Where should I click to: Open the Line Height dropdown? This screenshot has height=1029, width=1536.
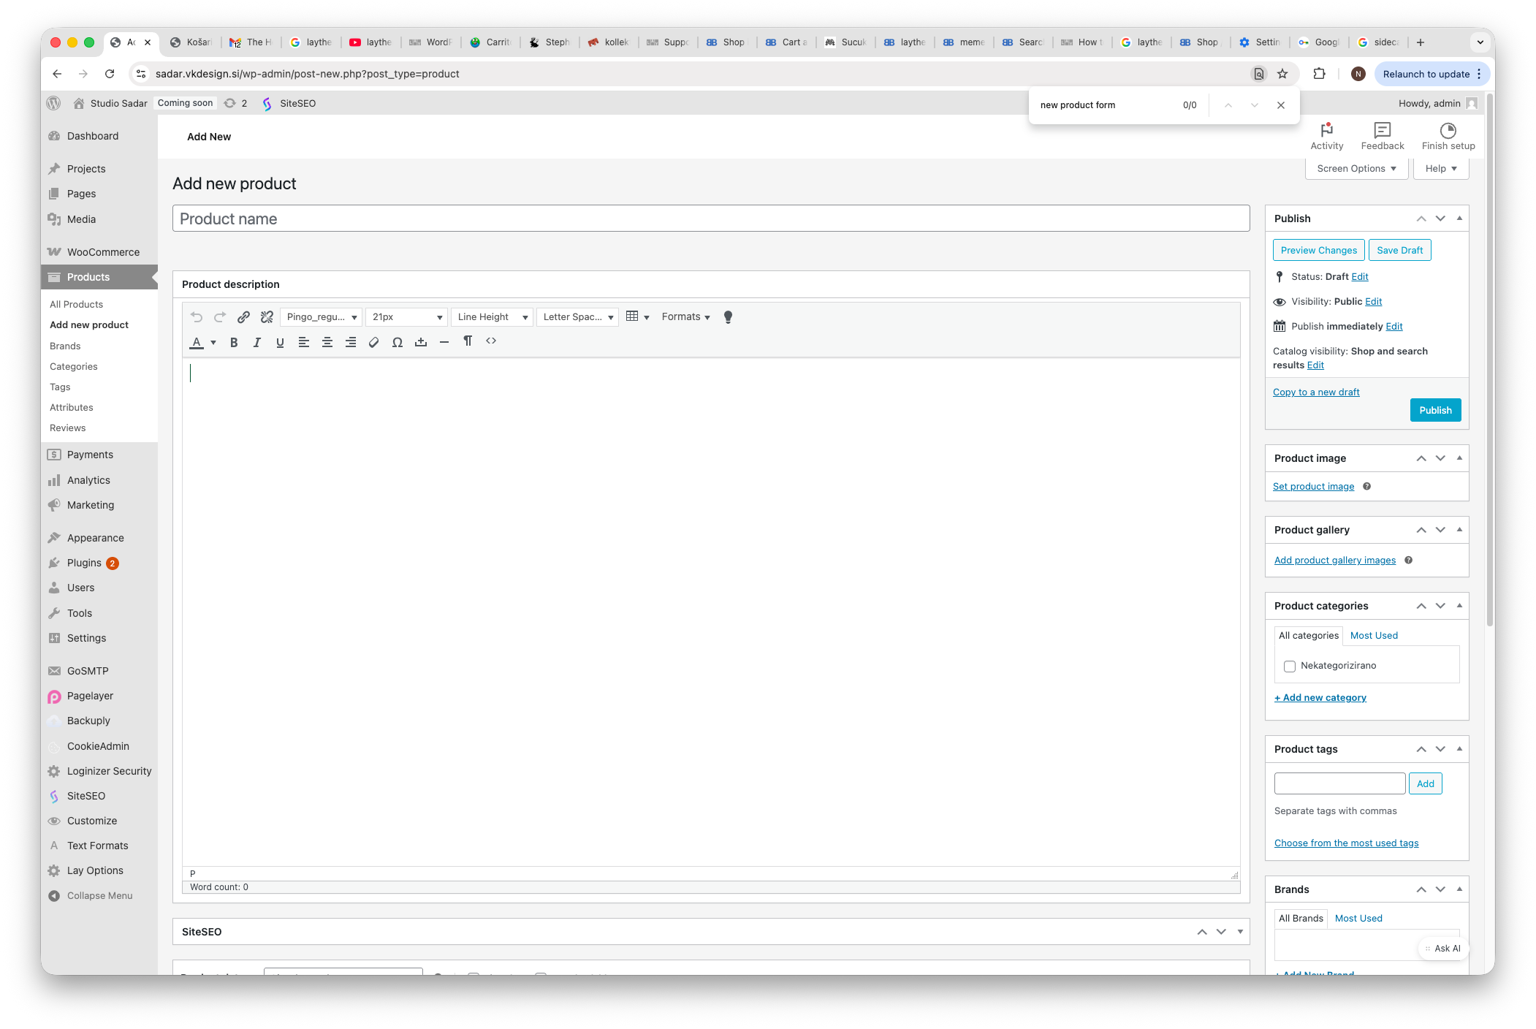(492, 317)
